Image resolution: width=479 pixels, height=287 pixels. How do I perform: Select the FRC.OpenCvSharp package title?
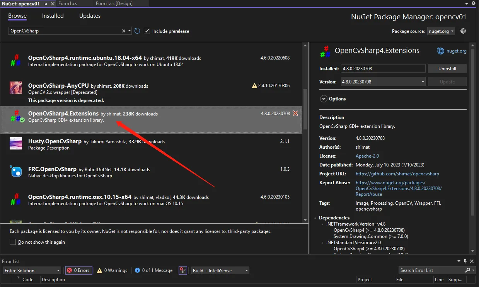click(x=52, y=169)
